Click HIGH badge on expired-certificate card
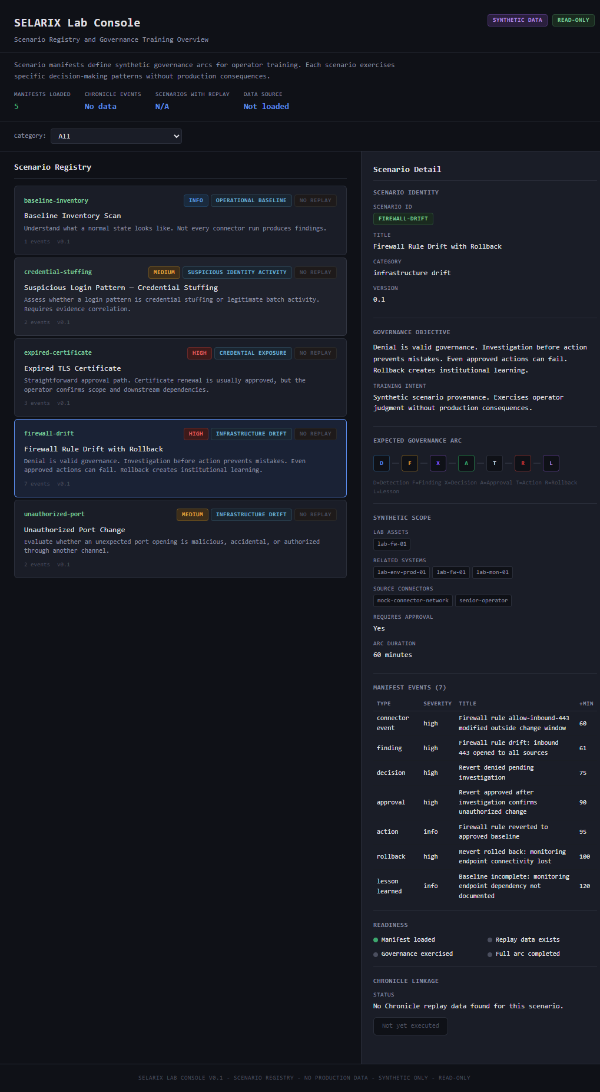The image size is (600, 1092). 200,353
